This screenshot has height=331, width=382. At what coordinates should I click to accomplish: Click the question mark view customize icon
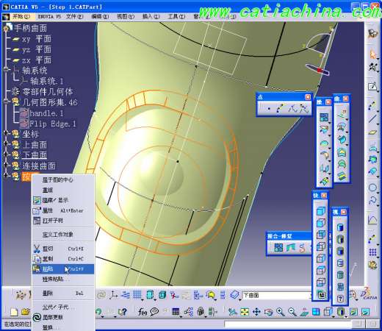click(x=340, y=299)
